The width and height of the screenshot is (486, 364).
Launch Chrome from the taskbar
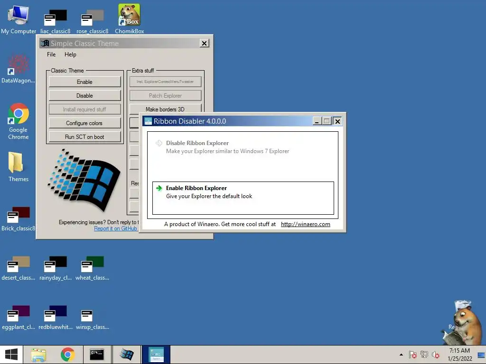tap(67, 355)
